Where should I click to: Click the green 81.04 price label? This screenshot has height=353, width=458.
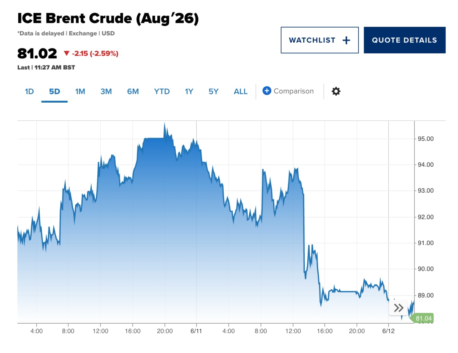423,318
